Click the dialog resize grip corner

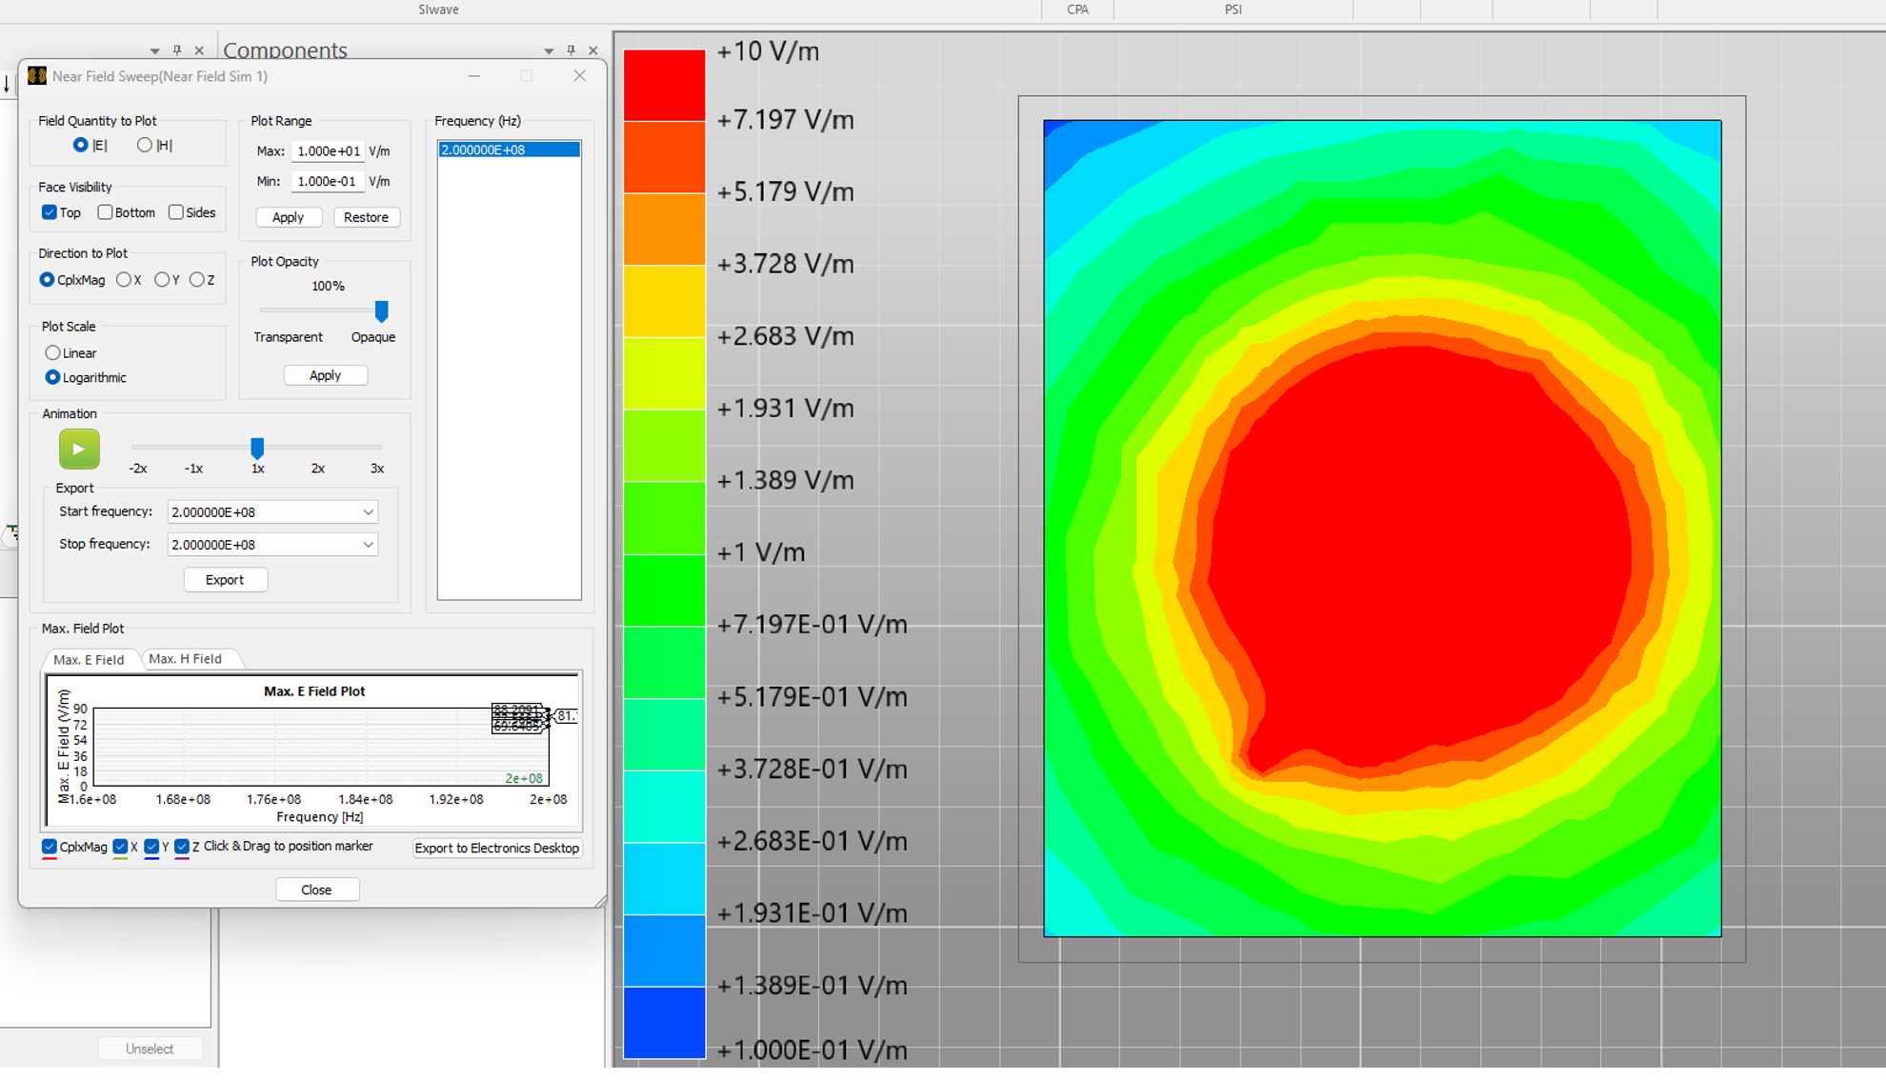pos(600,901)
